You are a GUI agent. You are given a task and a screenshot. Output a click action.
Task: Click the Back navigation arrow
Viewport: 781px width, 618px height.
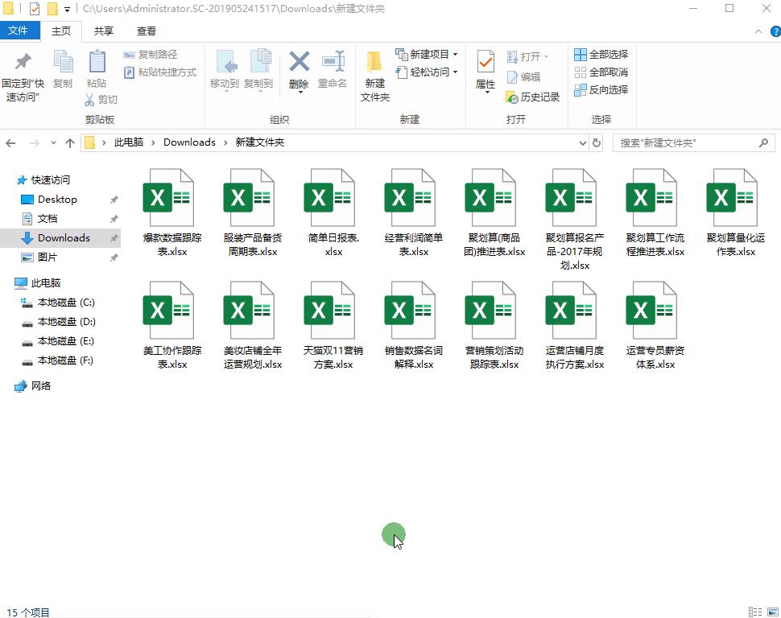tap(10, 143)
